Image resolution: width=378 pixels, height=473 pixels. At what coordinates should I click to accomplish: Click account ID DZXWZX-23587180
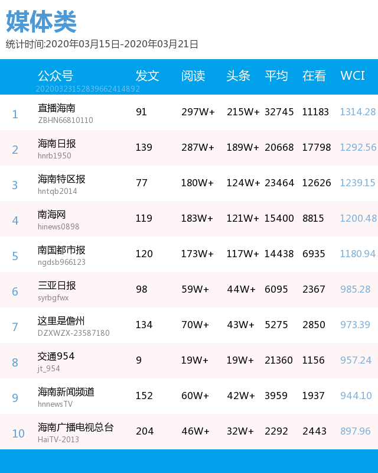pyautogui.click(x=74, y=333)
